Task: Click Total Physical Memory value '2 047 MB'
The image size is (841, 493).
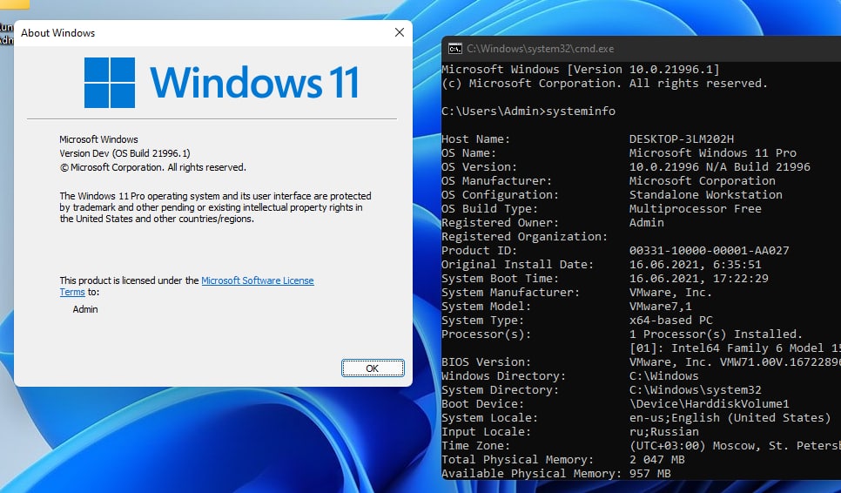Action: (657, 460)
